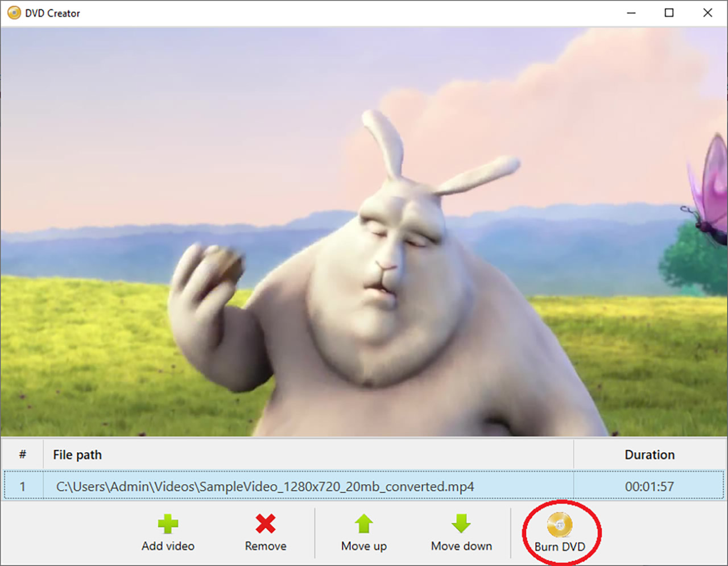Click the Duration column header
Screen dimensions: 728x566
pos(650,455)
